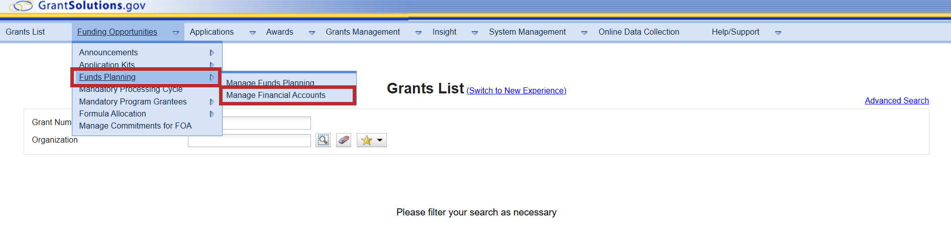Expand the Mandatory Program Grantees submenu arrow
This screenshot has height=235, width=951.
[212, 102]
